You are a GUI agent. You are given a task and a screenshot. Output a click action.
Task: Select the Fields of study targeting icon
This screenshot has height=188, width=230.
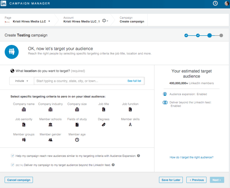(x=77, y=125)
